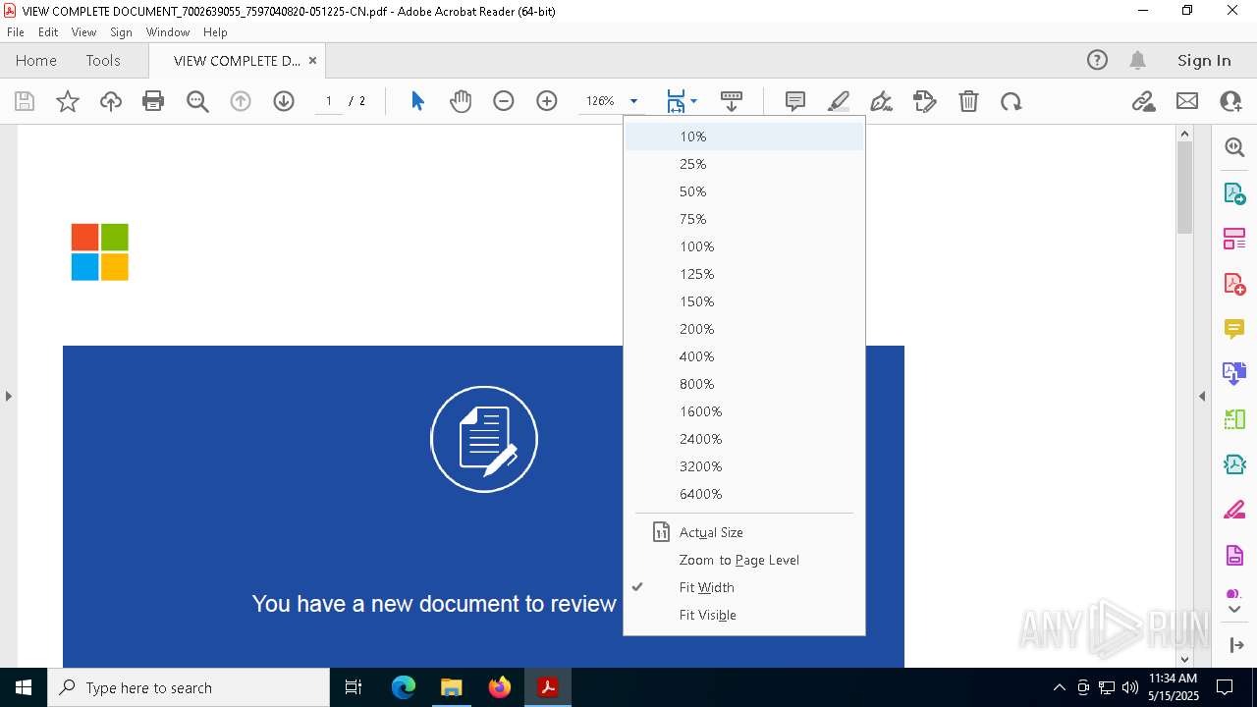Click the Save file icon
This screenshot has width=1257, height=707.
(25, 101)
